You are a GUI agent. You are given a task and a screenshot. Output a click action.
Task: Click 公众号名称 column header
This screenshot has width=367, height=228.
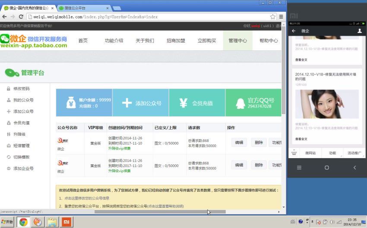tap(67, 128)
